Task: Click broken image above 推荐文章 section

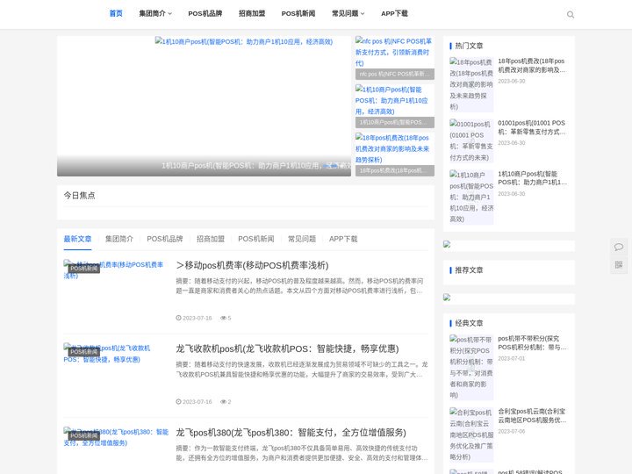Action: point(447,244)
